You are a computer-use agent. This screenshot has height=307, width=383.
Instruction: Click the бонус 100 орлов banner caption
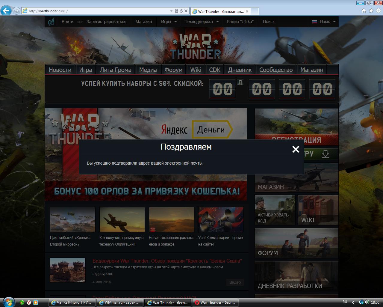click(147, 191)
